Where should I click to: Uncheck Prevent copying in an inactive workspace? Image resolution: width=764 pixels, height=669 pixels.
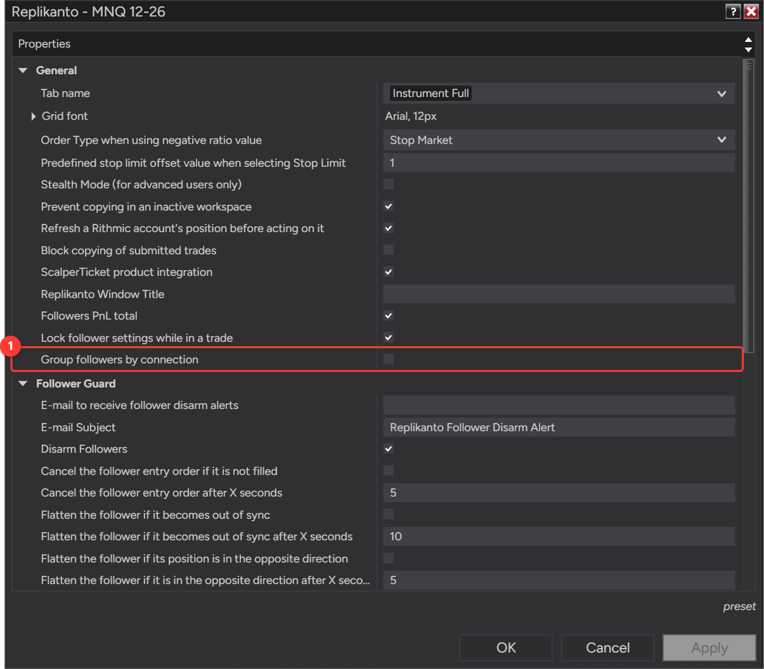389,206
